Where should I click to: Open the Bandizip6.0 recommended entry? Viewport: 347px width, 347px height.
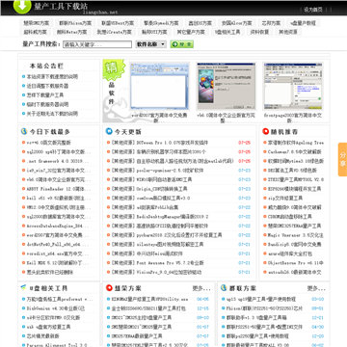pos(295,244)
